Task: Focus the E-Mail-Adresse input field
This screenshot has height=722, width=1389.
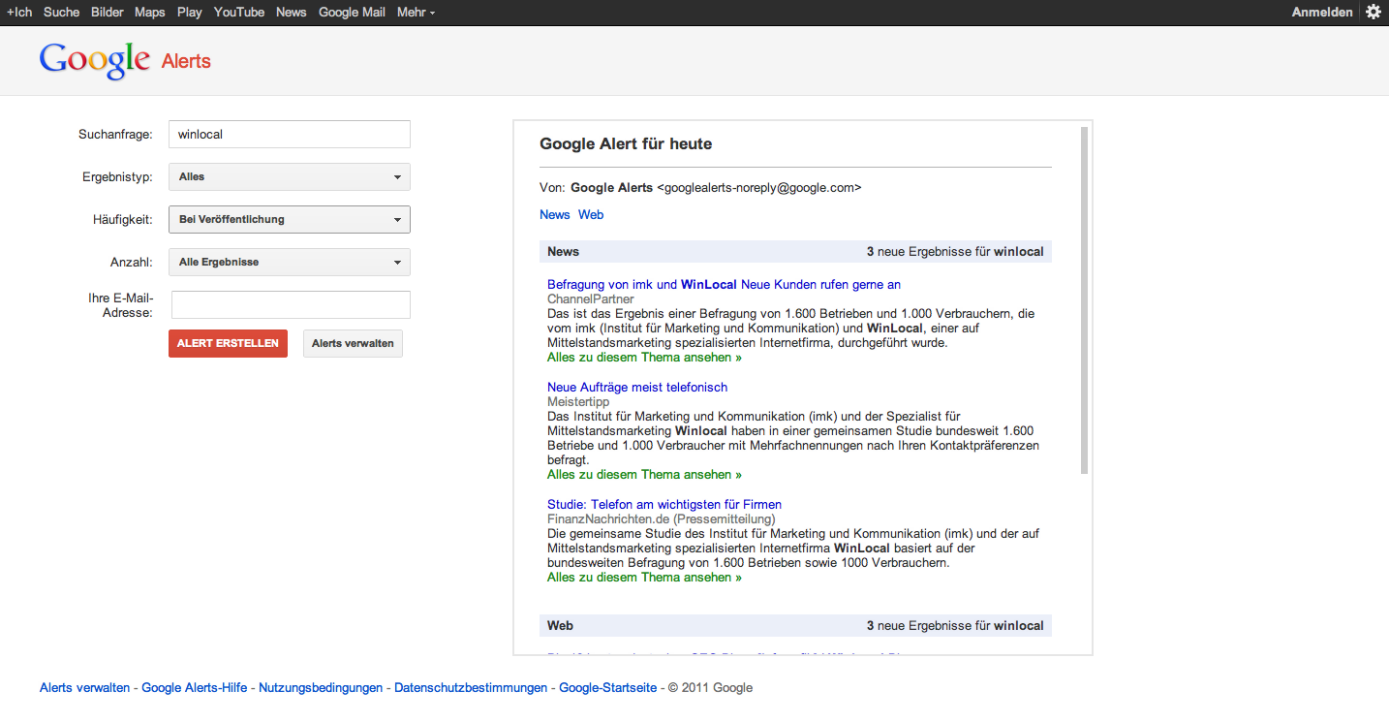Action: point(291,305)
